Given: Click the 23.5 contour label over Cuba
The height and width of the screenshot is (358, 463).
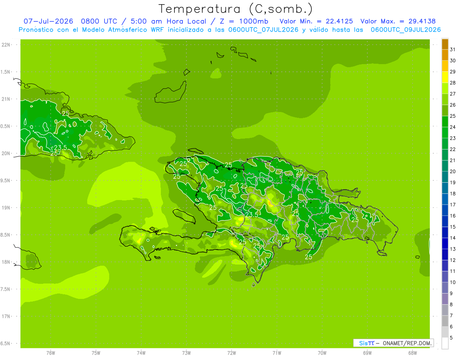Looking at the screenshot, I should [60, 148].
